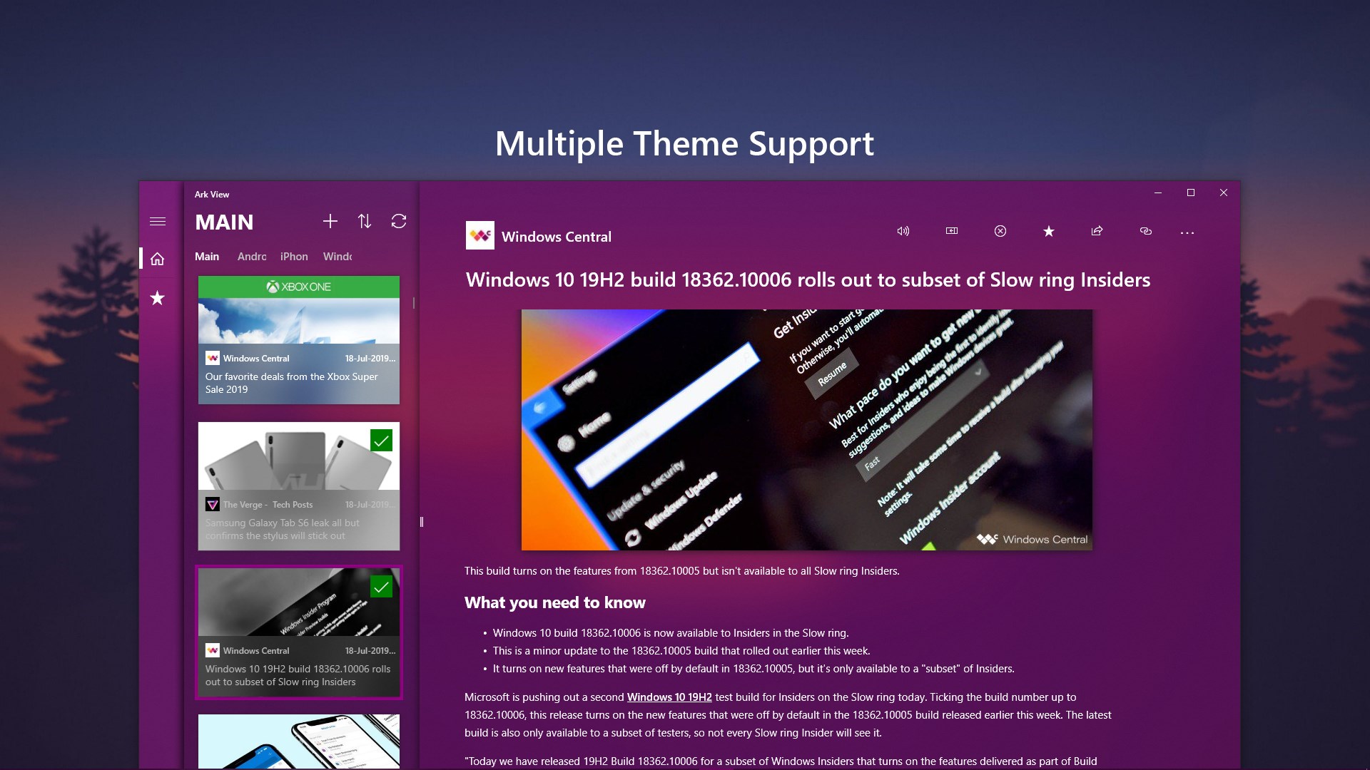The height and width of the screenshot is (770, 1370).
Task: Copy article link with chain icon
Action: tap(1146, 231)
